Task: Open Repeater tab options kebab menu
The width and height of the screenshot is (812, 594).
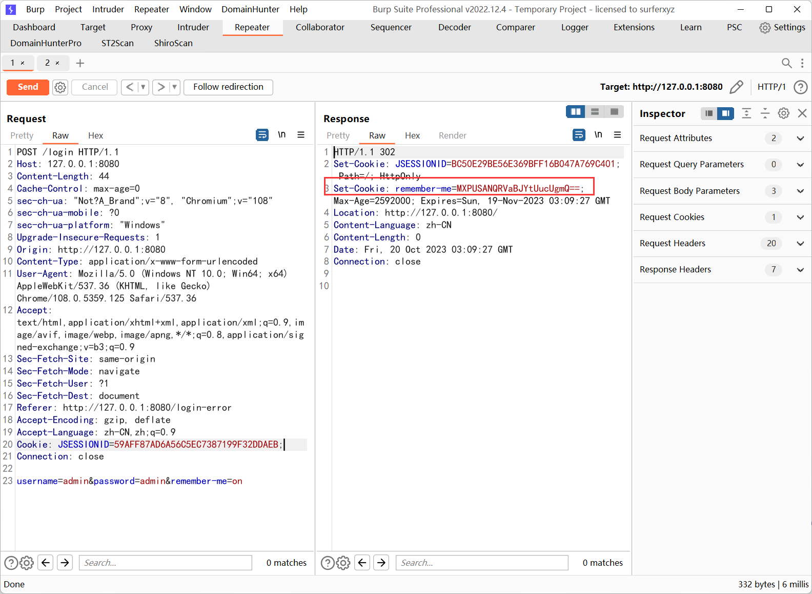Action: 802,63
